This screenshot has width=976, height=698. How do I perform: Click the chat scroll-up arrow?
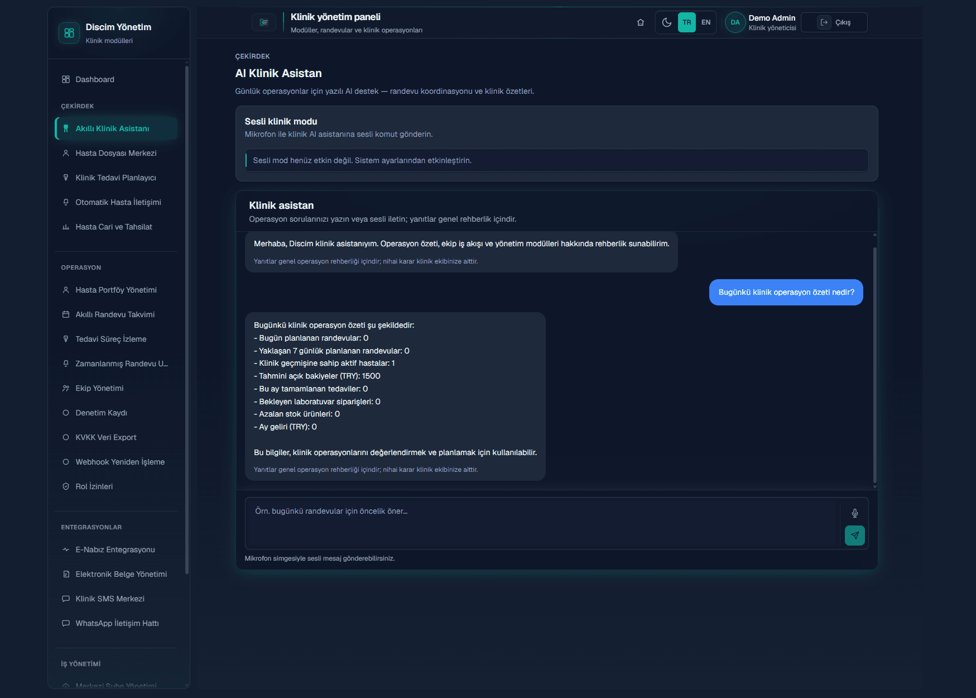click(874, 235)
